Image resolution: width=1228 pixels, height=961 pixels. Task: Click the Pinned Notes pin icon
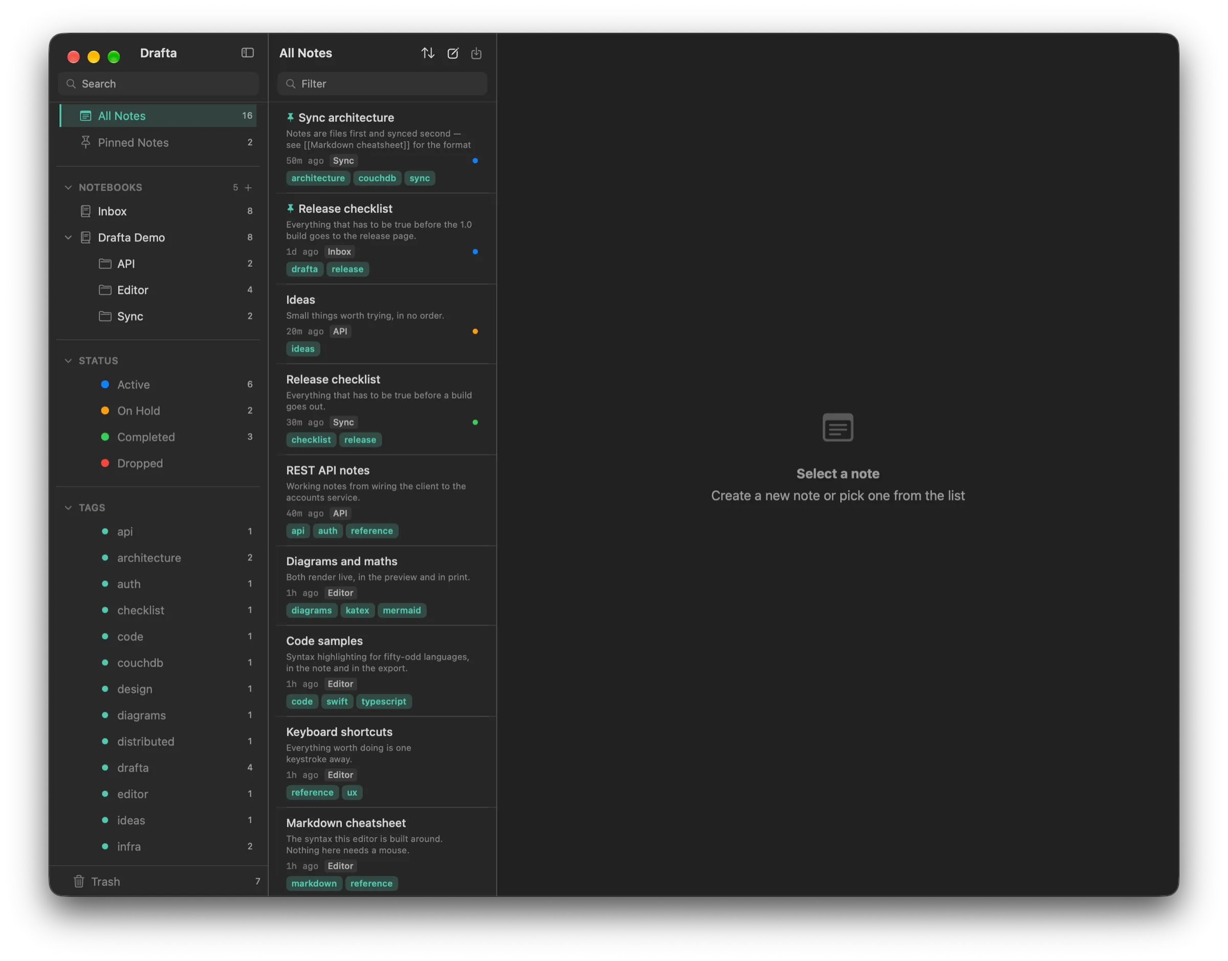pos(85,142)
